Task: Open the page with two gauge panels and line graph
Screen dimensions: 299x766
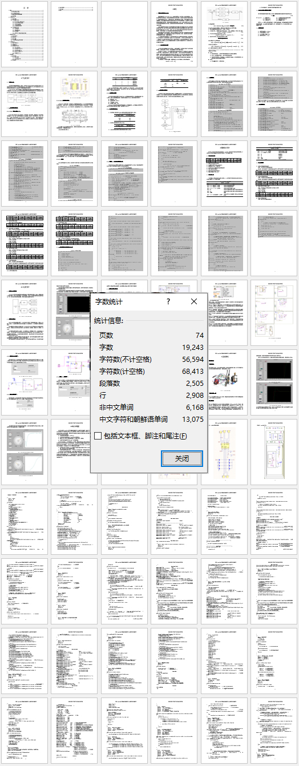Action: pos(25,451)
